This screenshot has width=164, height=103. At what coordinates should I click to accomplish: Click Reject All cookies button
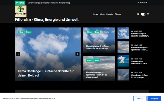[140, 99]
